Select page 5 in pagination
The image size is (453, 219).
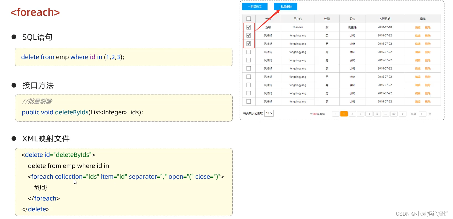(377, 114)
